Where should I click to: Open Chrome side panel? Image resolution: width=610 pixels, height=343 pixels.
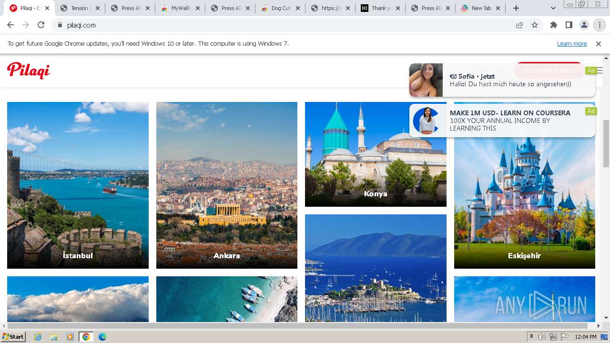(x=569, y=25)
